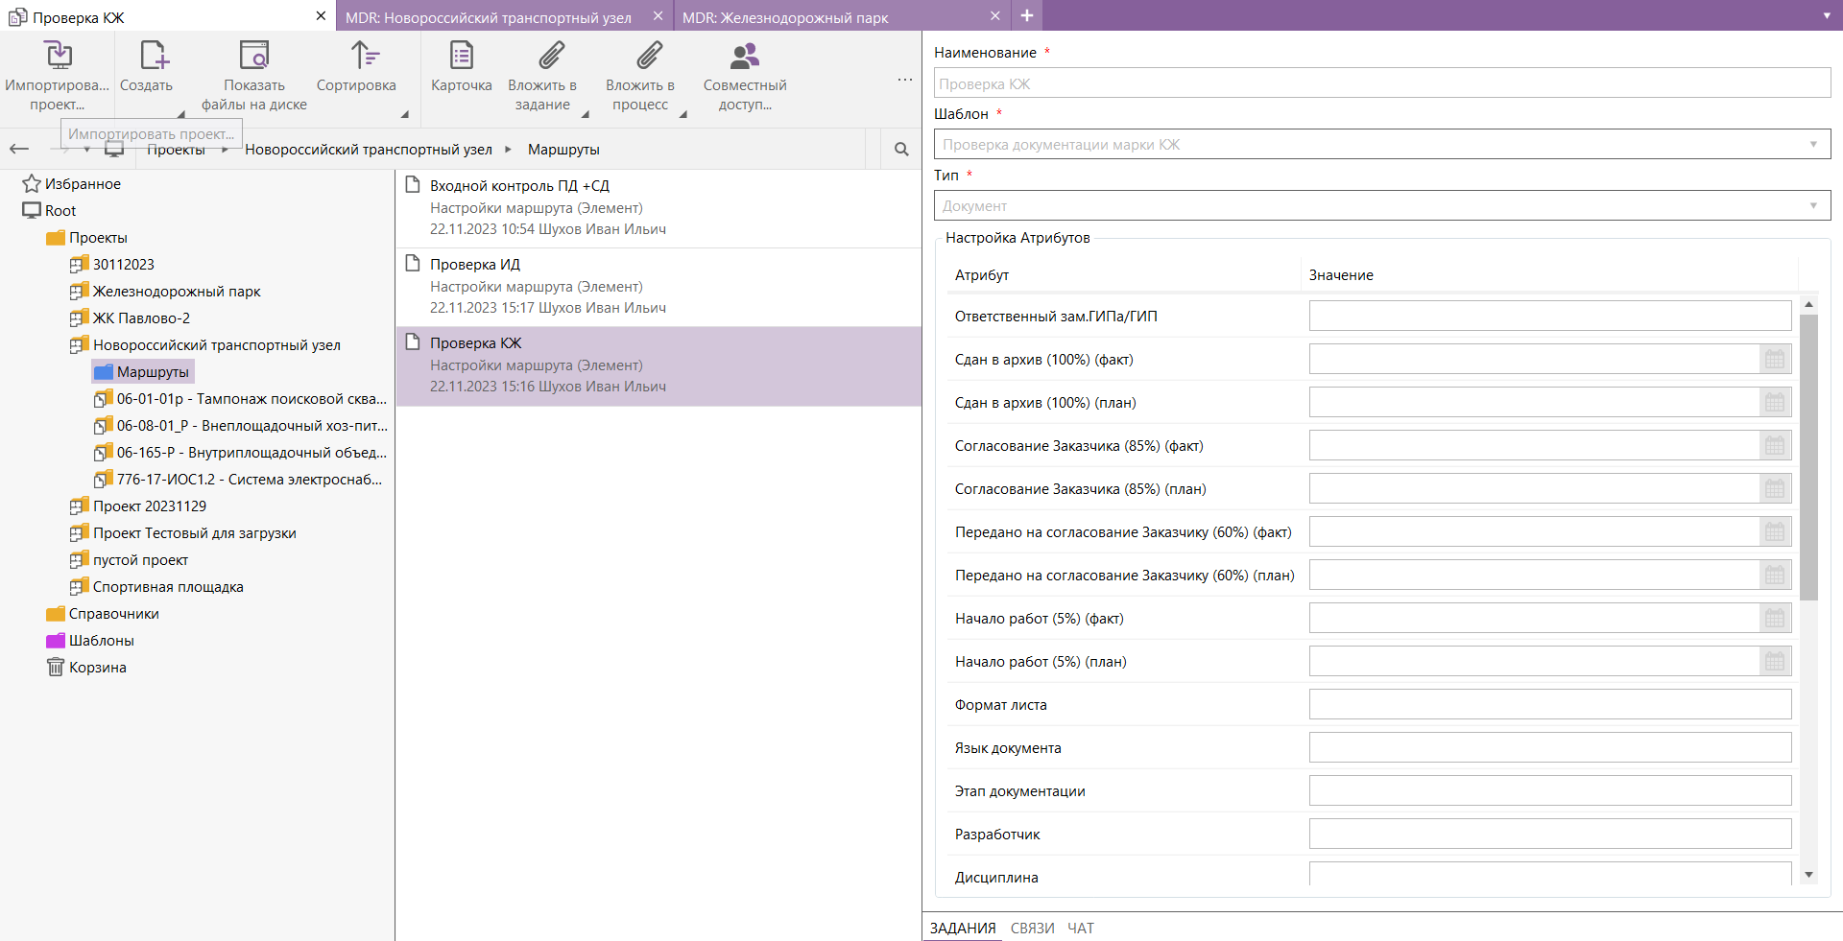Viewport: 1843px width, 941px height.
Task: Click the Создать new document icon
Action: click(x=154, y=56)
